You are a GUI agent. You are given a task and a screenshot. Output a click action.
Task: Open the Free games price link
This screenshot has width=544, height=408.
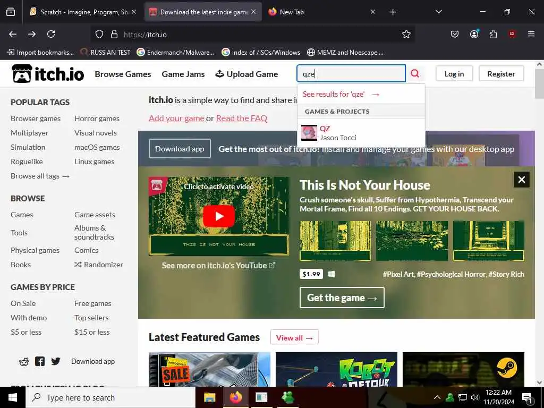(x=92, y=303)
